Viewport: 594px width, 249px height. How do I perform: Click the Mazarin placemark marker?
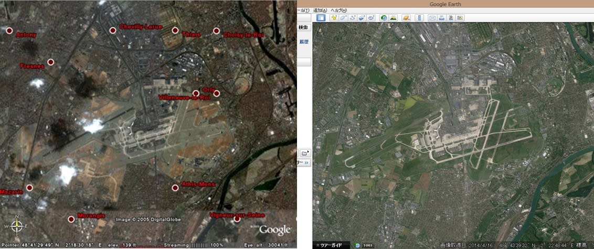(x=29, y=188)
